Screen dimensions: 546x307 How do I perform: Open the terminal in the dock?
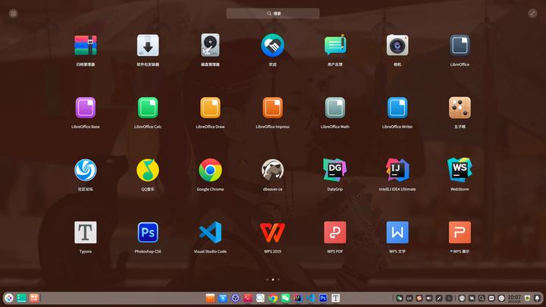(x=247, y=298)
